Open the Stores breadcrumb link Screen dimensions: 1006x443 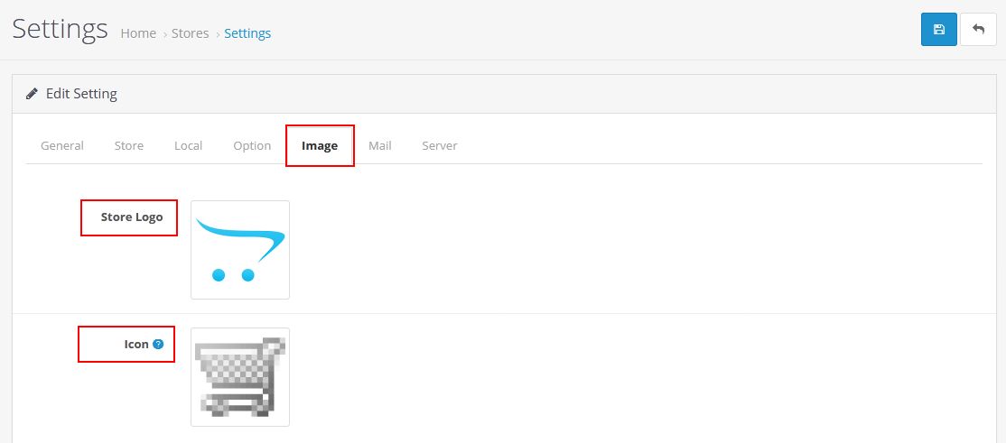click(x=190, y=33)
